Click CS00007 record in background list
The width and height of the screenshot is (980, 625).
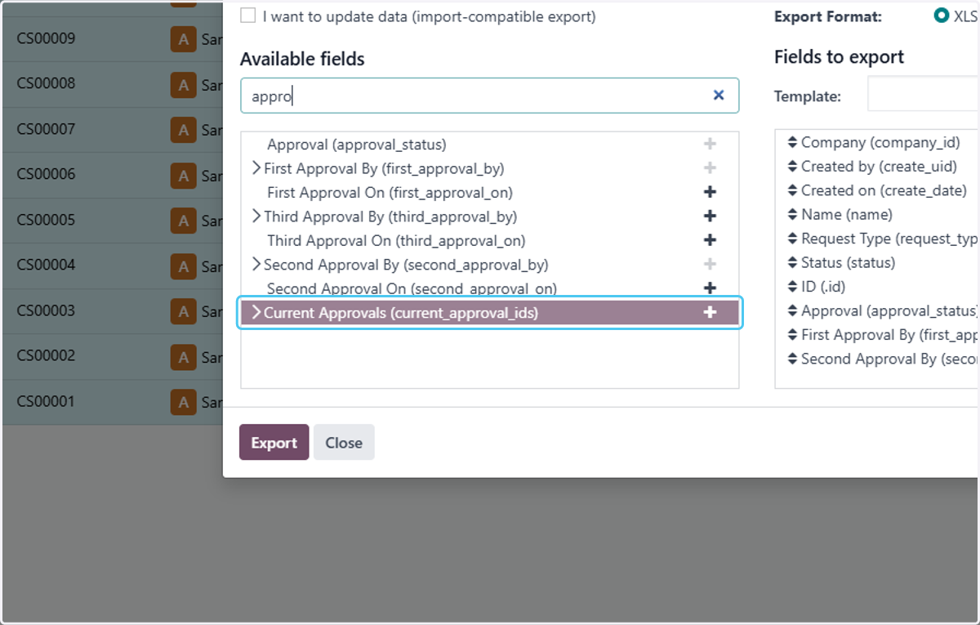pyautogui.click(x=47, y=129)
